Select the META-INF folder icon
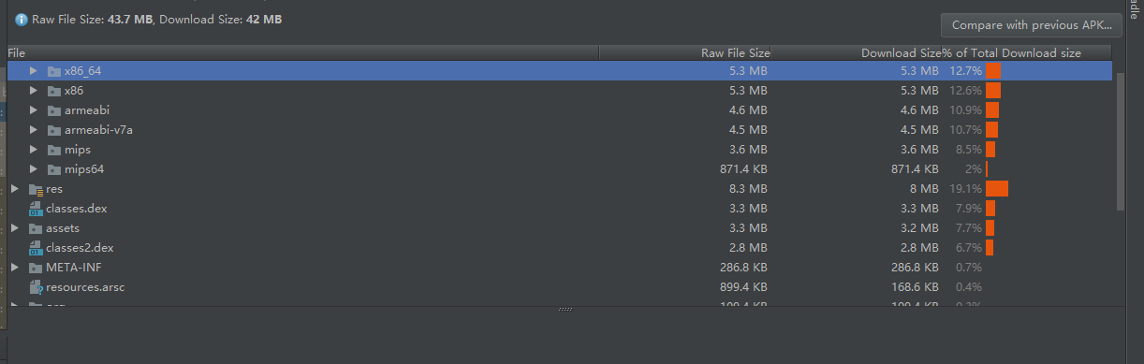Image resolution: width=1144 pixels, height=364 pixels. (36, 268)
